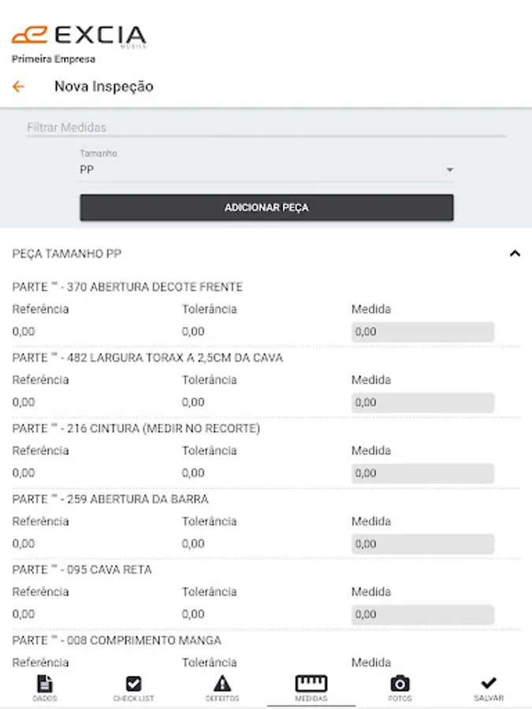Open the Dados document icon

click(45, 683)
